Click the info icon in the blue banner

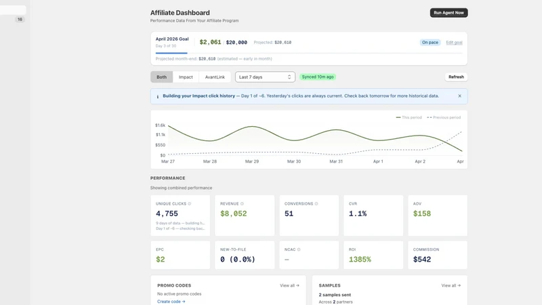click(158, 96)
